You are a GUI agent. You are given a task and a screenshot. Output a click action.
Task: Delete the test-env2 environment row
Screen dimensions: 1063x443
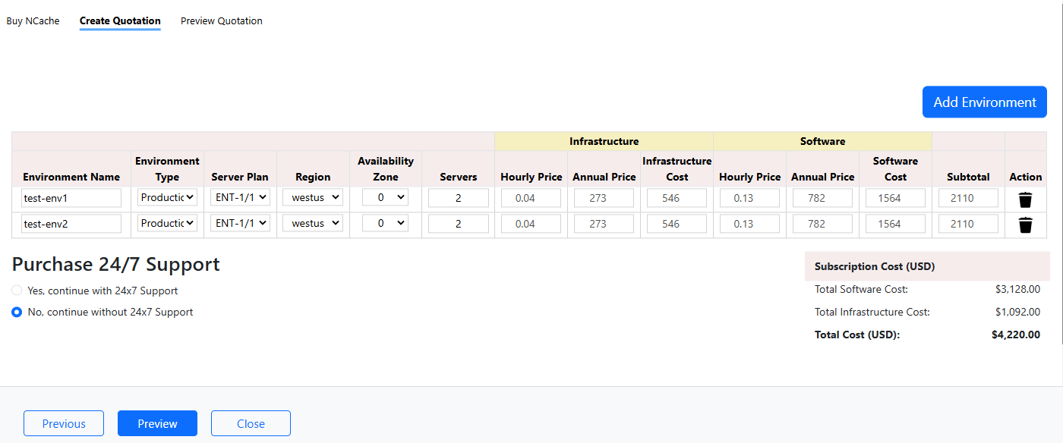[1026, 225]
